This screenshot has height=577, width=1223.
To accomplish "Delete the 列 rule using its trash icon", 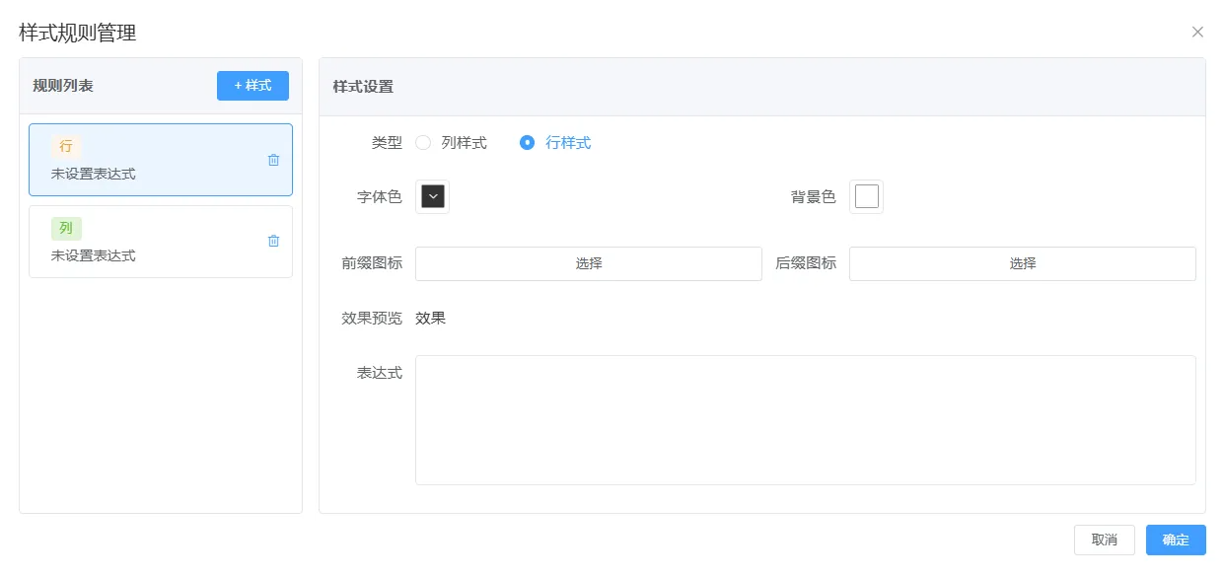I will (274, 241).
